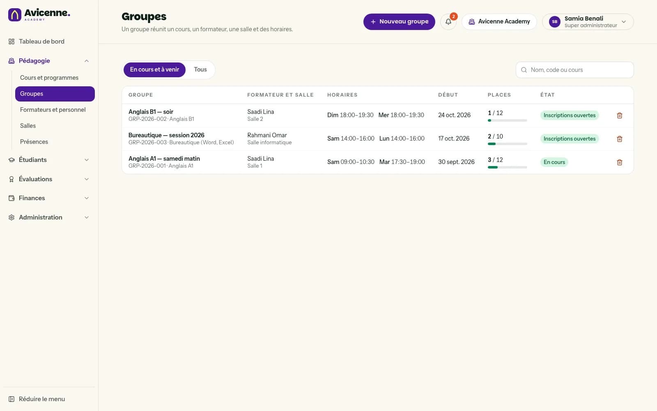The image size is (657, 411).
Task: Click the building icon in Avicenne Academy selector
Action: coord(472,22)
